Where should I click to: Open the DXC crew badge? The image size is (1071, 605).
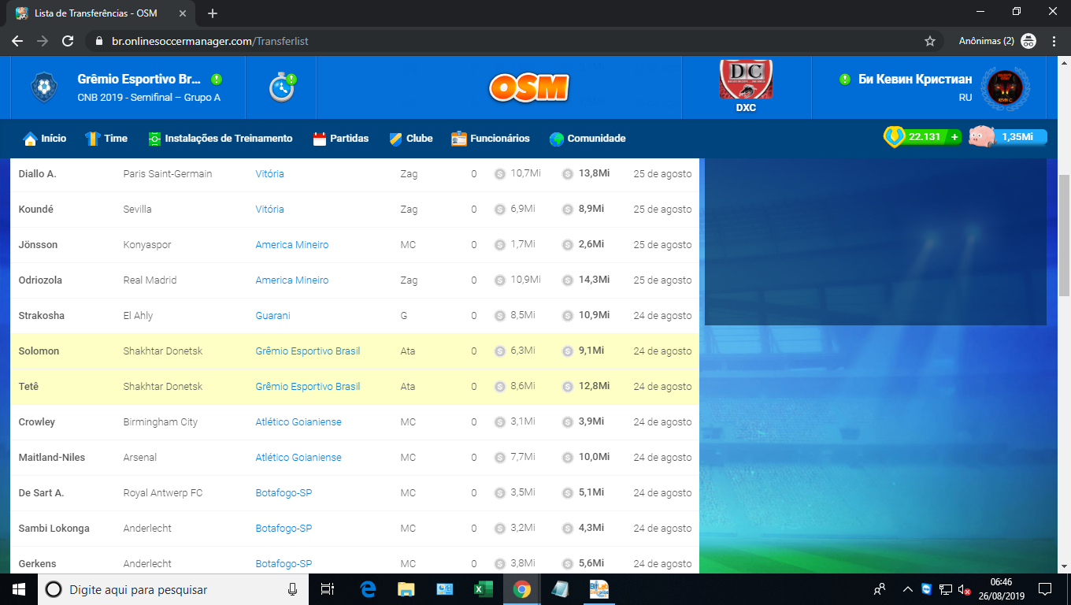[746, 80]
